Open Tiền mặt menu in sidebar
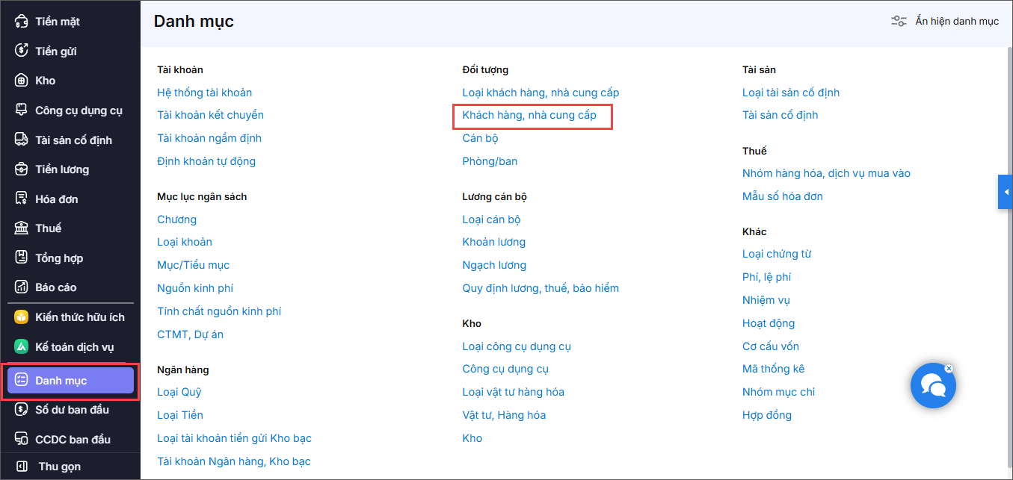Image resolution: width=1013 pixels, height=480 pixels. 58,22
